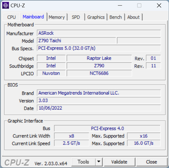Open the About tab
169x168 pixels.
coord(134,17)
